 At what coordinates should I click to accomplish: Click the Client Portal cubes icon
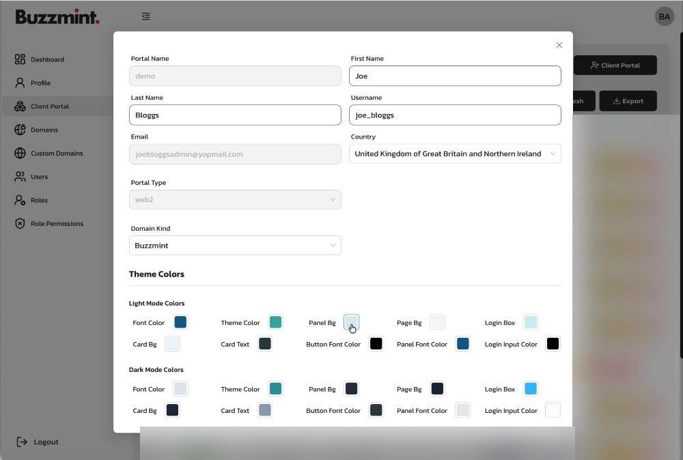pyautogui.click(x=20, y=106)
